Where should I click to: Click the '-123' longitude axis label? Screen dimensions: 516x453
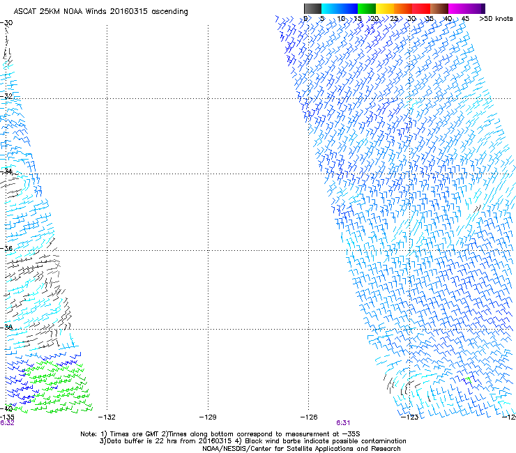click(410, 417)
